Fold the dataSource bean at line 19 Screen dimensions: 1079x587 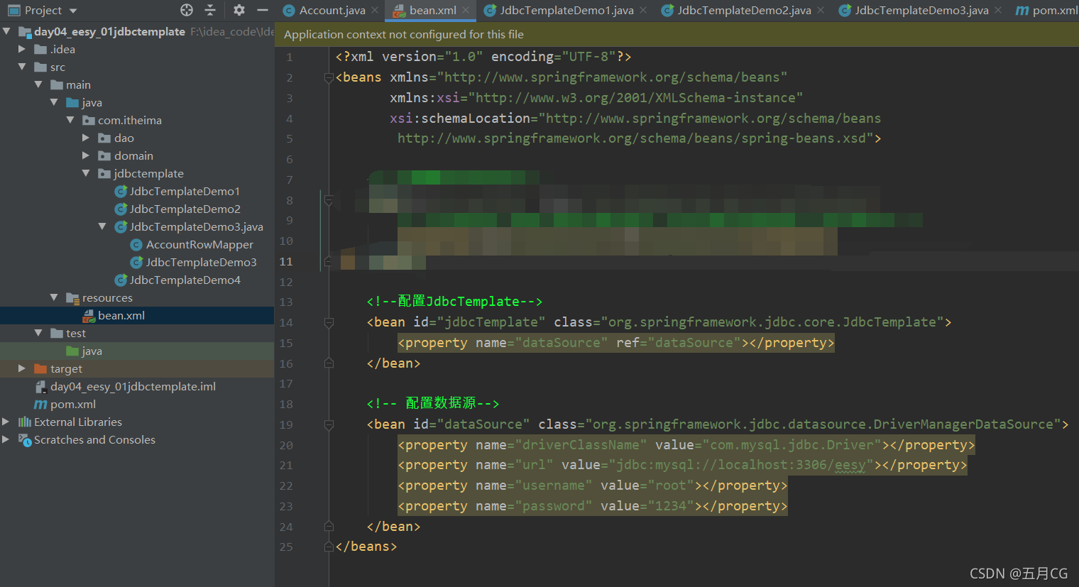coord(329,424)
